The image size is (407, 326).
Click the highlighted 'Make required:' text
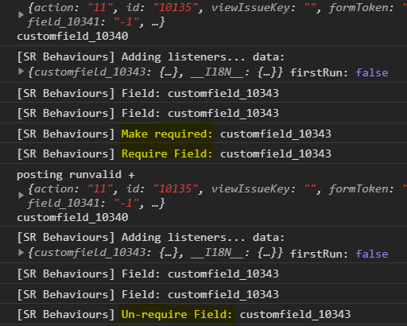click(x=167, y=134)
